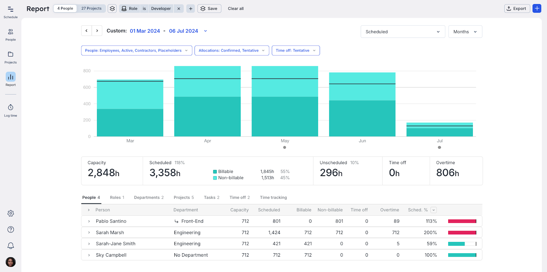
Task: Click the blue plus button top-right
Action: click(x=537, y=9)
